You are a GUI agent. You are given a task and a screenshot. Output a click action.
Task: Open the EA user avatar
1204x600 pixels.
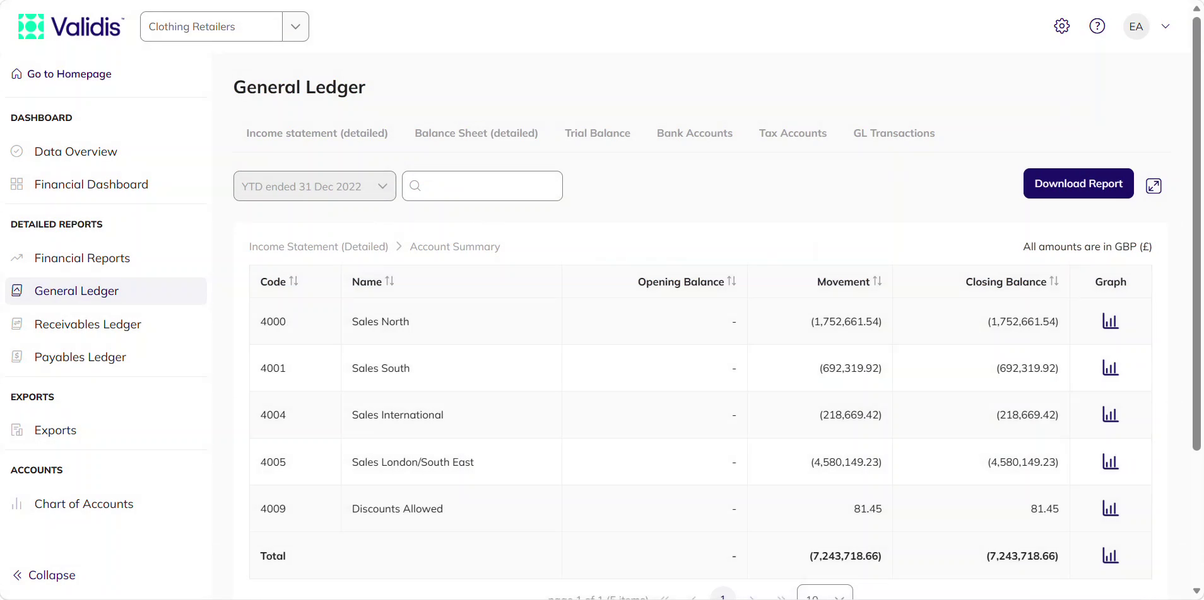(1136, 26)
